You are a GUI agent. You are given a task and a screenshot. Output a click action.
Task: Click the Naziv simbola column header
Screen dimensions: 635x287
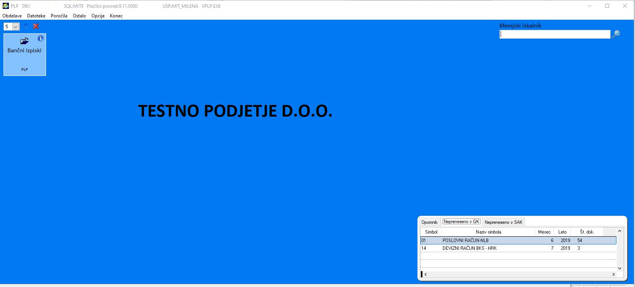[x=488, y=232]
